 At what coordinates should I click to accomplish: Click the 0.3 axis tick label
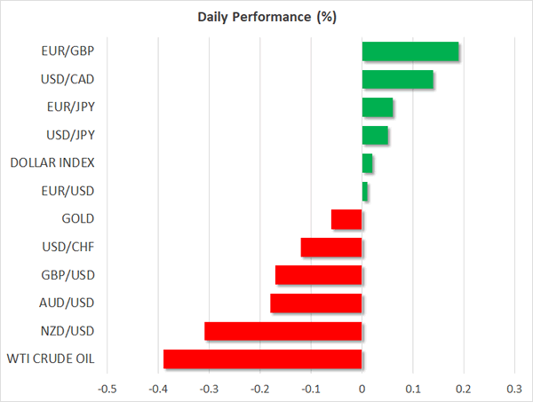pos(515,389)
